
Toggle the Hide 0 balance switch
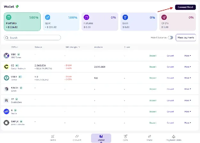click(x=171, y=38)
